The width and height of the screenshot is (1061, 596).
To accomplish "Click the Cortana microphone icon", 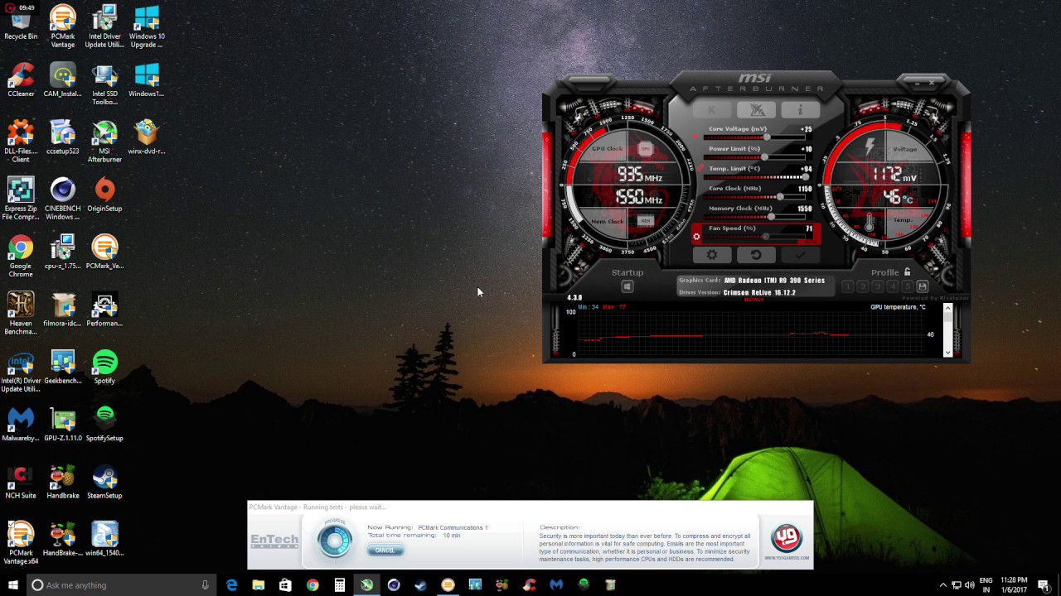I will (x=205, y=585).
